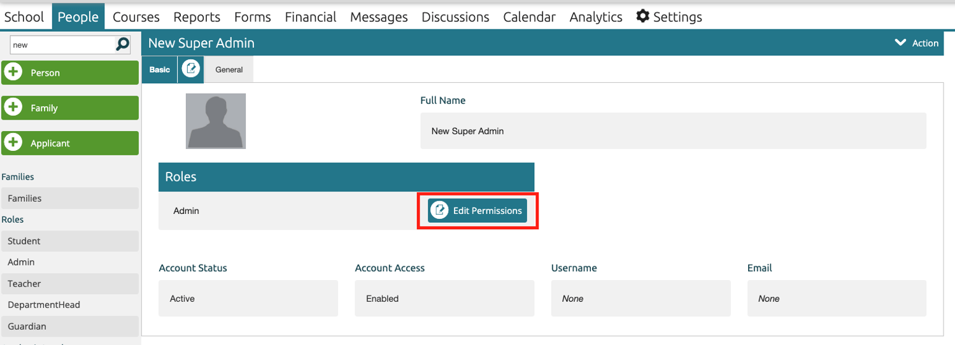Click the plus icon next to Person
This screenshot has width=955, height=345.
click(13, 73)
